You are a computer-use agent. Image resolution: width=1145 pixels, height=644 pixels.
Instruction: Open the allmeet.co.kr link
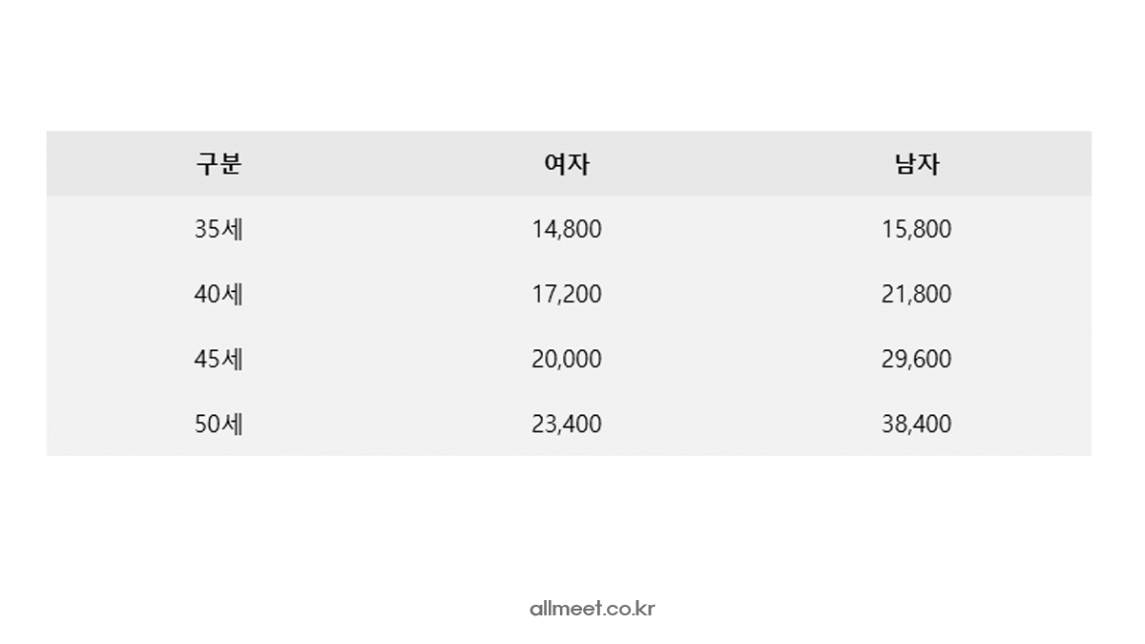click(592, 608)
